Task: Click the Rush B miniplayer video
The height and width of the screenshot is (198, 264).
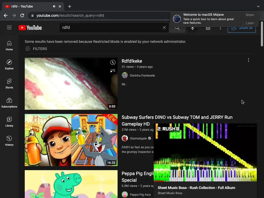Action: click(205, 152)
